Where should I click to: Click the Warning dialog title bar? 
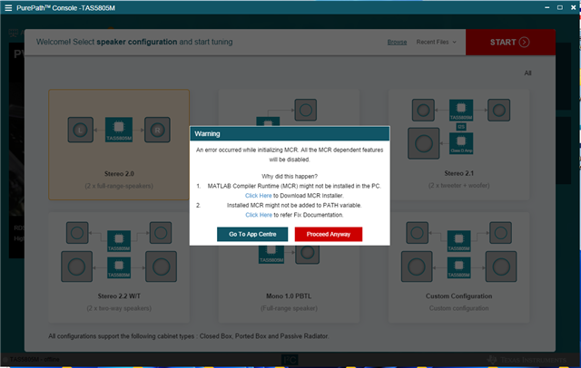[x=290, y=133]
